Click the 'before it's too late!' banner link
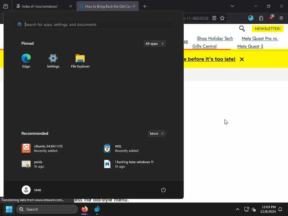The image size is (288, 216). [210, 59]
